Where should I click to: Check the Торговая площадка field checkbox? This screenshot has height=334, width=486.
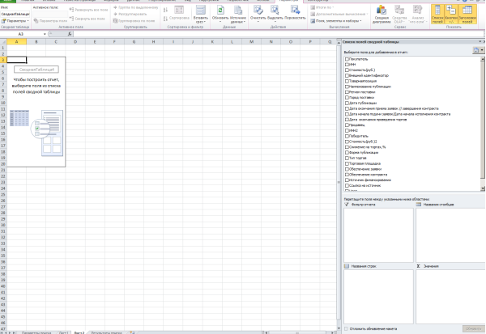click(x=347, y=163)
